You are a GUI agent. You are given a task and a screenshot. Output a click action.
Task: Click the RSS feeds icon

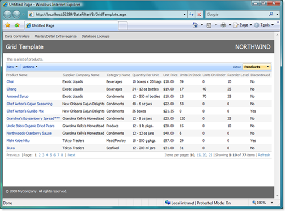tap(209, 25)
